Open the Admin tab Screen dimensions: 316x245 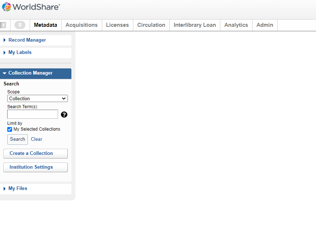265,25
